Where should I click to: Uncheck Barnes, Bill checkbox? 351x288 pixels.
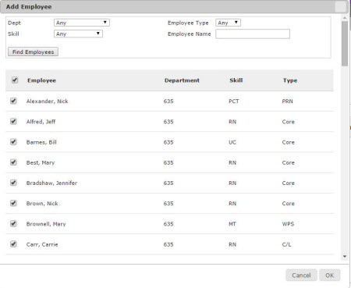(x=13, y=142)
